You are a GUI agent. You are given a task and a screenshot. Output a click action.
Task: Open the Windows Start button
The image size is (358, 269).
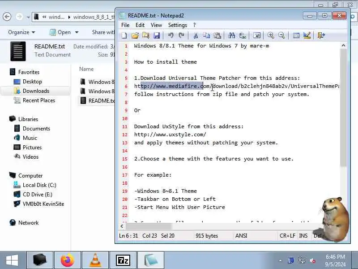12,260
